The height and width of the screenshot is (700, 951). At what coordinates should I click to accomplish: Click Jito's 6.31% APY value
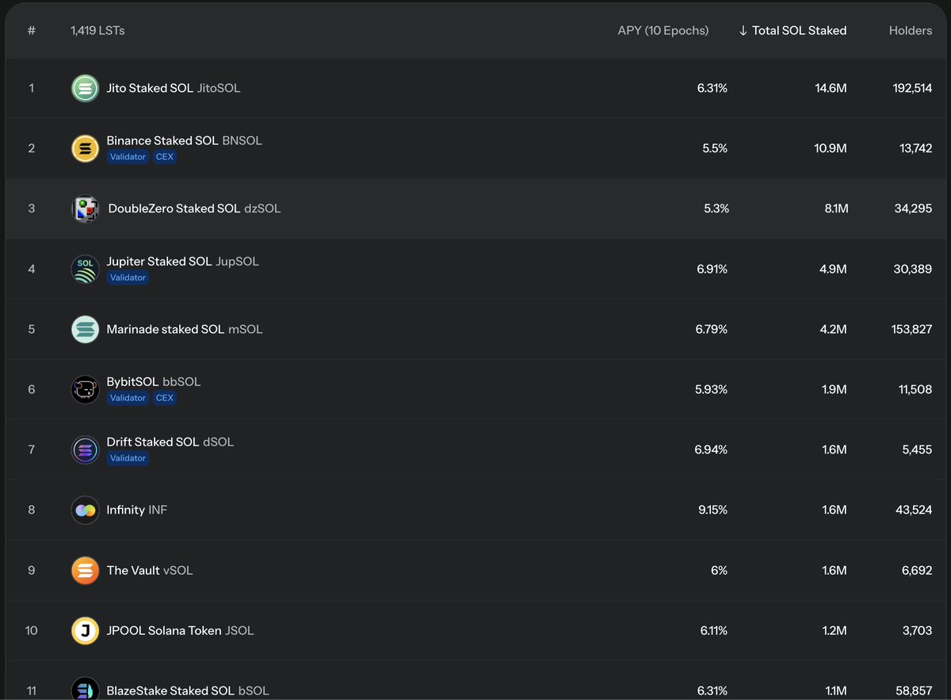[712, 88]
